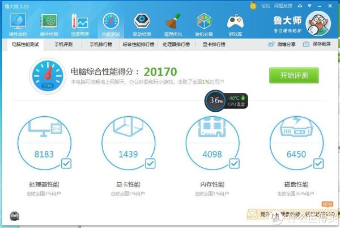Click the large blue gauge score icon
The image size is (340, 228).
pyautogui.click(x=48, y=76)
